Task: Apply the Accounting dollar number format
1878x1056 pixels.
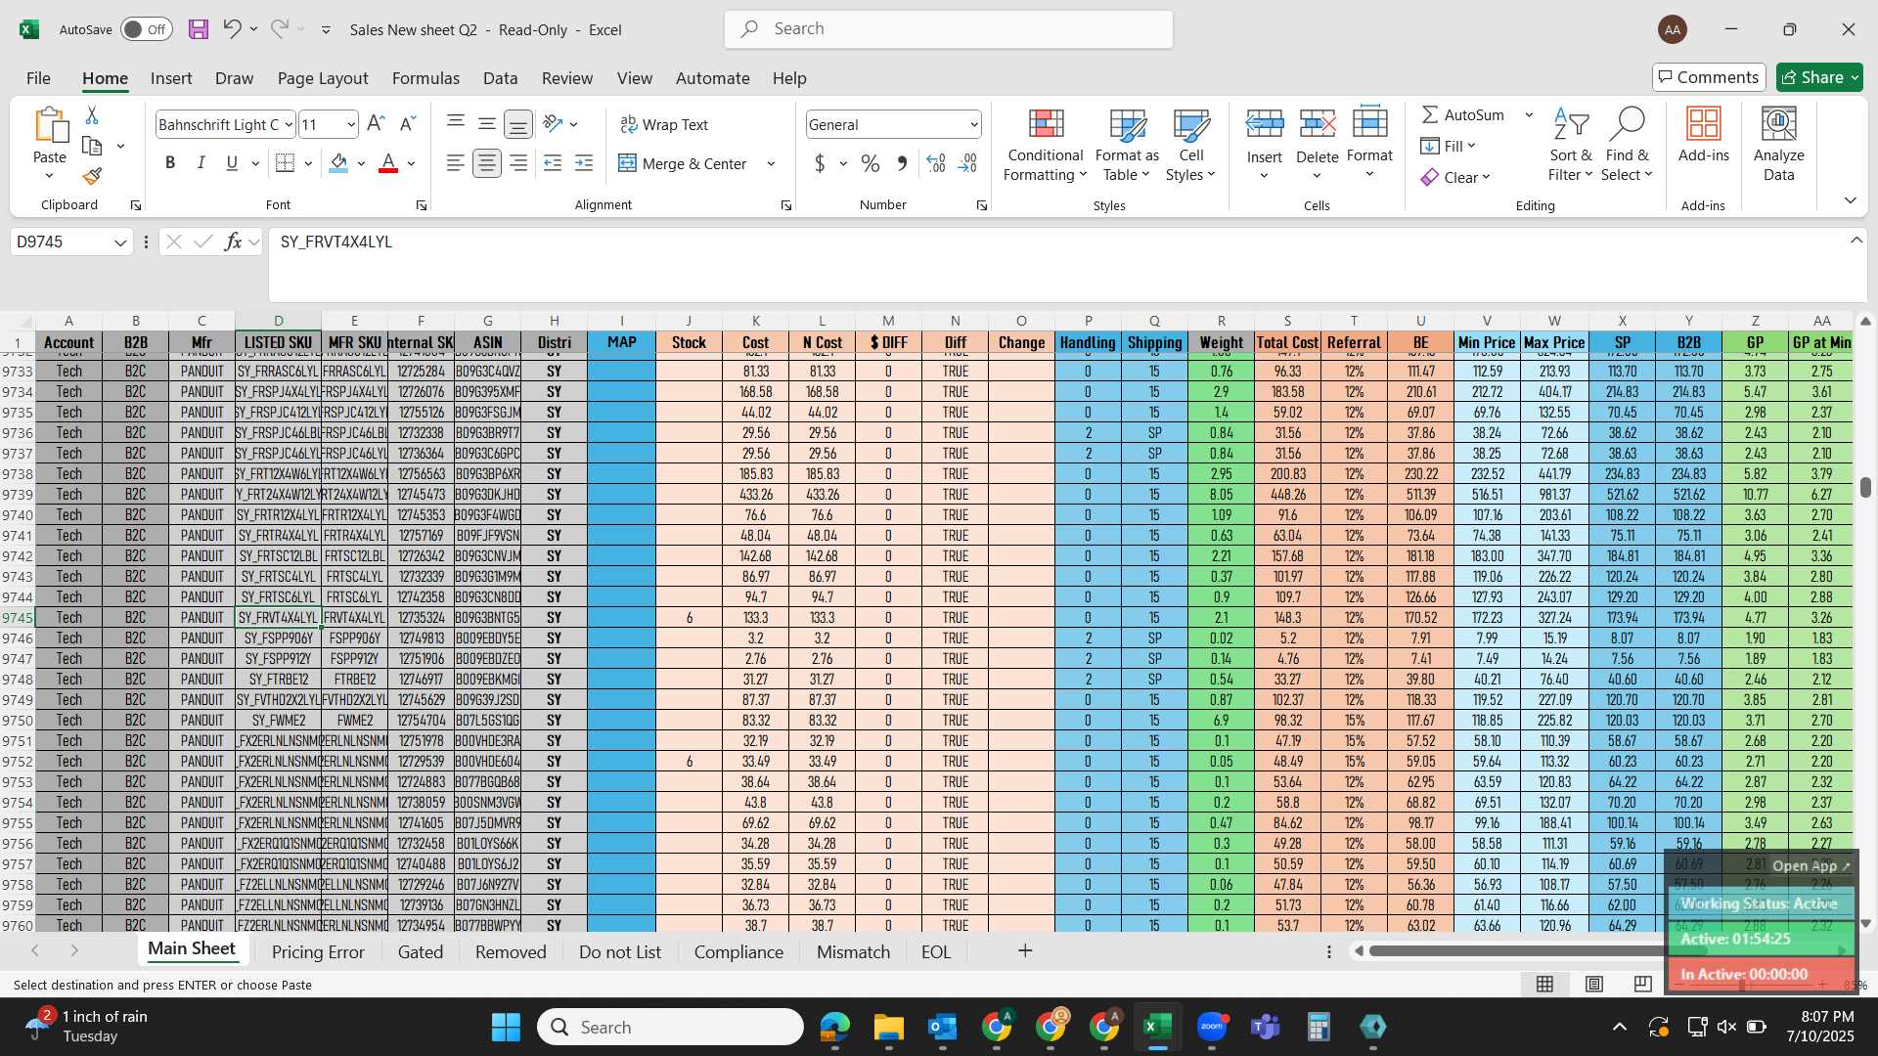Action: 820,163
